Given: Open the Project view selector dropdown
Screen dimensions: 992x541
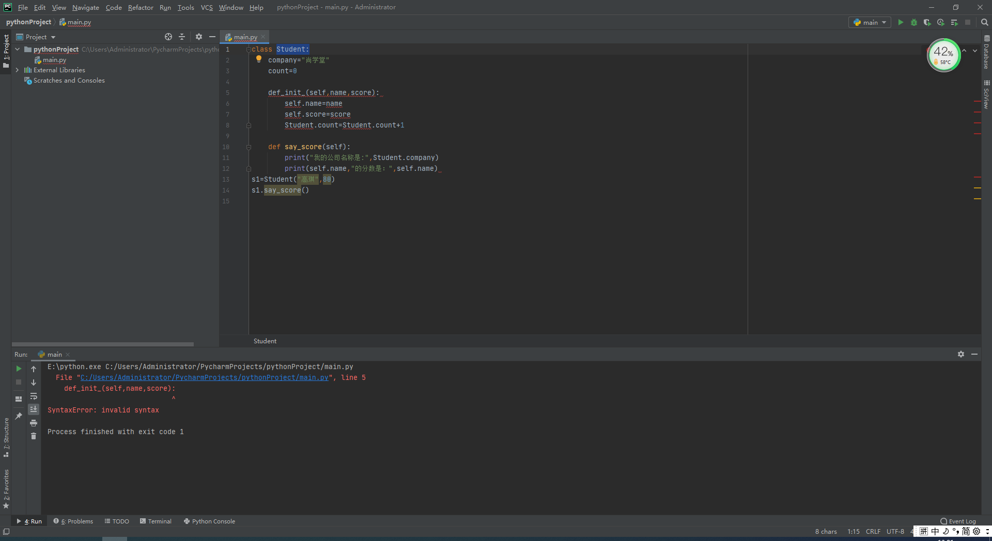Looking at the screenshot, I should pos(36,37).
